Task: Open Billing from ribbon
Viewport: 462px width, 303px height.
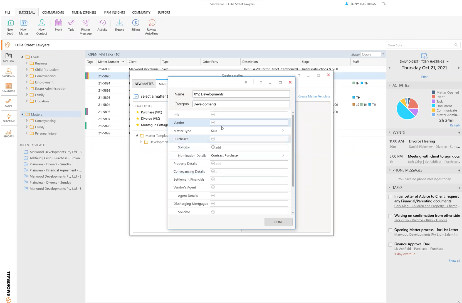Action: pyautogui.click(x=135, y=25)
